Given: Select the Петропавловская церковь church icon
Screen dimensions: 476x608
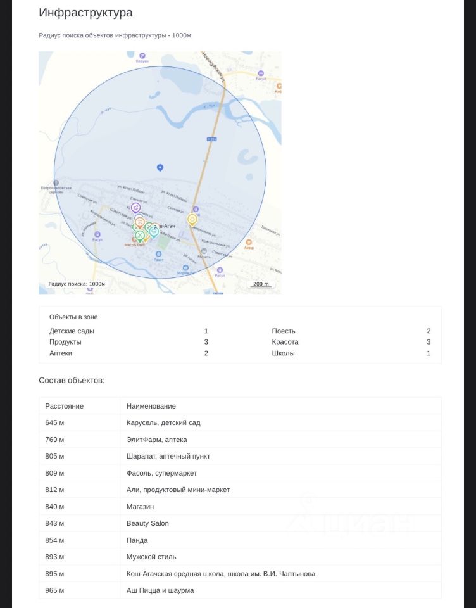Looking at the screenshot, I should [56, 182].
